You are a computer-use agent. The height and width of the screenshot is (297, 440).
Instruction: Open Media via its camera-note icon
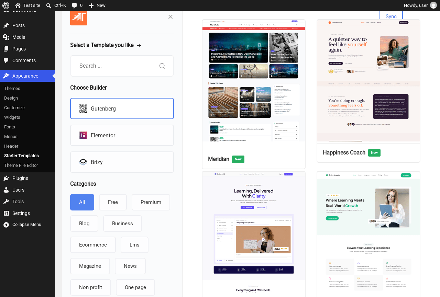[x=6, y=37]
